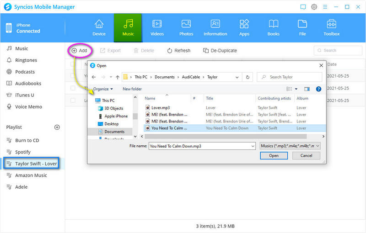Viewport: 366px width, 233px height.
Task: Toggle the select-all checkbox in header
Action: [x=73, y=64]
